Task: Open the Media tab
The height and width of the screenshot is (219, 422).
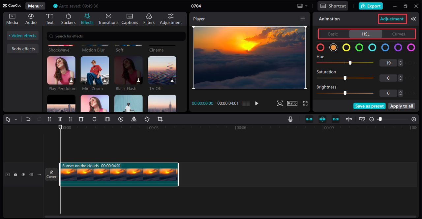Action: [x=12, y=19]
